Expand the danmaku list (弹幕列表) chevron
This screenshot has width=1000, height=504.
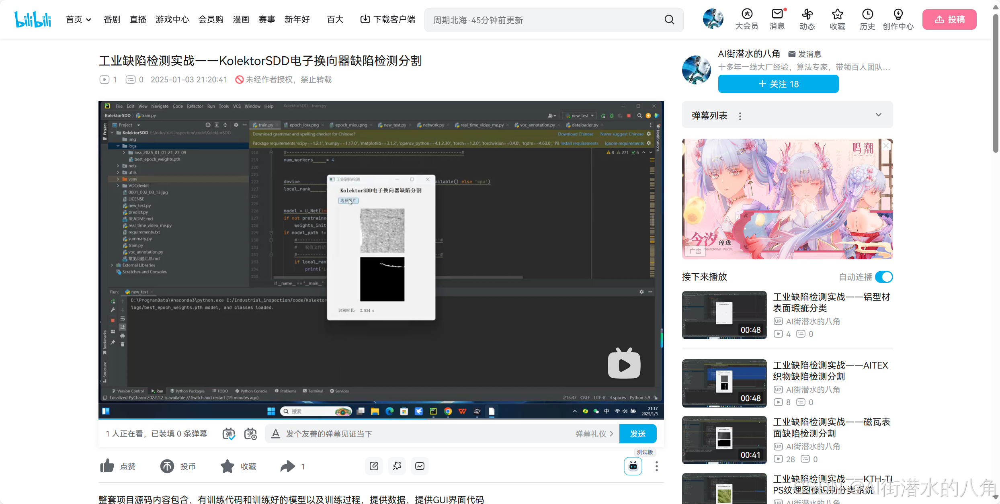tap(879, 115)
